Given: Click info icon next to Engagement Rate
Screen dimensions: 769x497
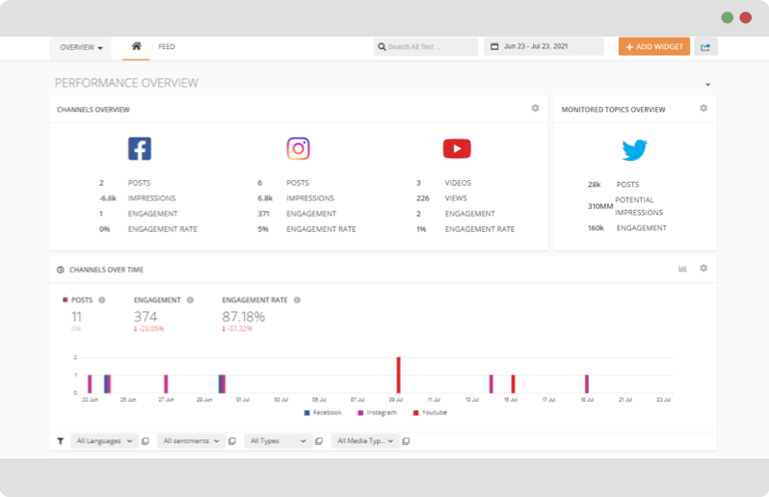Looking at the screenshot, I should pos(297,300).
